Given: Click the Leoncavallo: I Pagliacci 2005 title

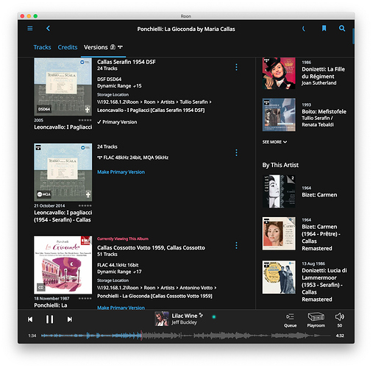Looking at the screenshot, I should [63, 127].
